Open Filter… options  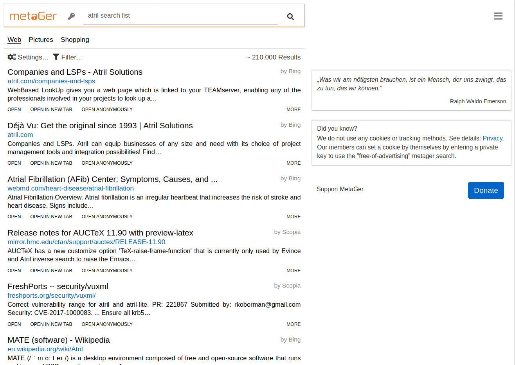(68, 57)
